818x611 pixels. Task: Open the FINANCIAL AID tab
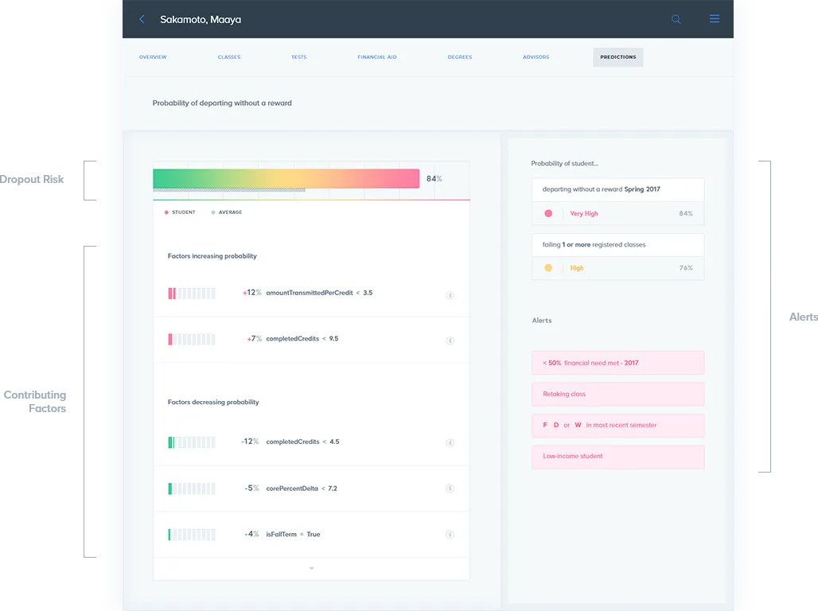[x=376, y=56]
